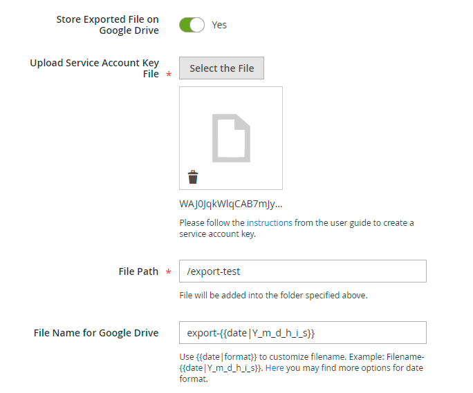This screenshot has height=393, width=473.
Task: Focus the File Path input field
Action: [x=302, y=271]
